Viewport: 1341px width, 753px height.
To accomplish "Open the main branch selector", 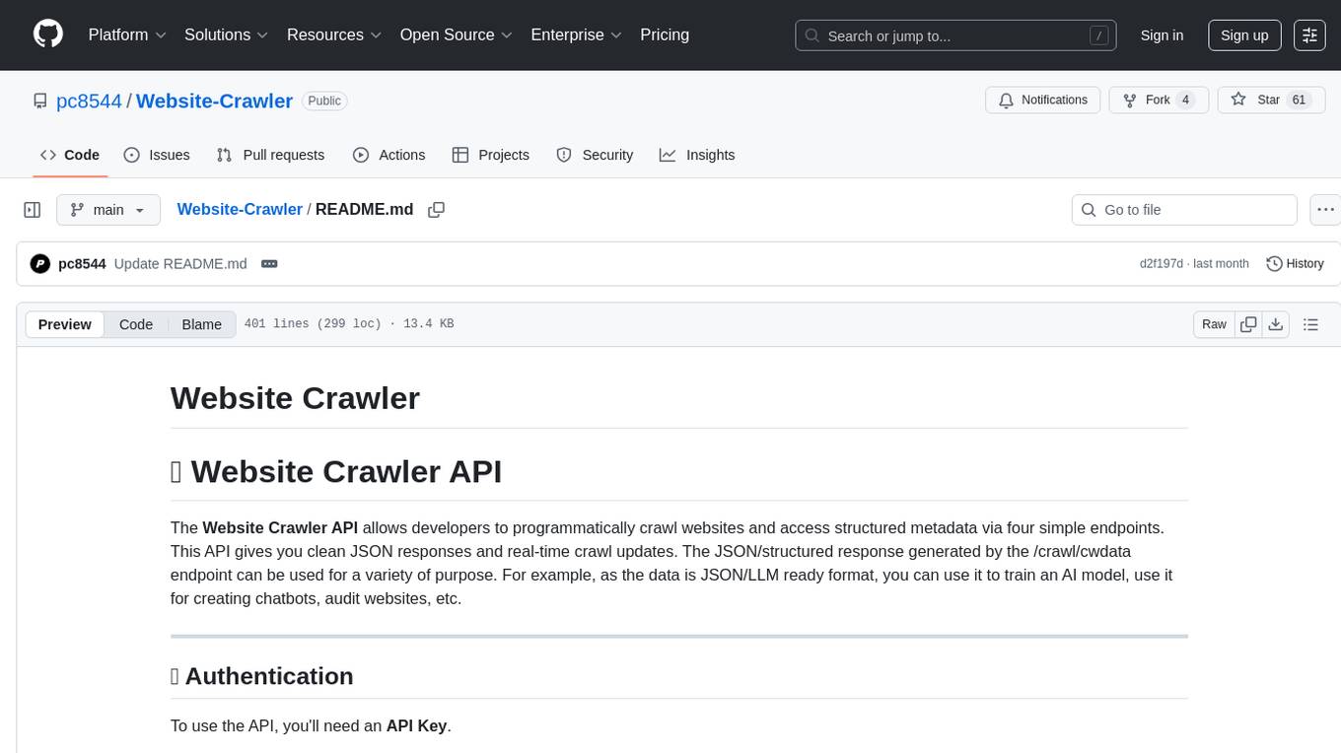I will (x=108, y=210).
